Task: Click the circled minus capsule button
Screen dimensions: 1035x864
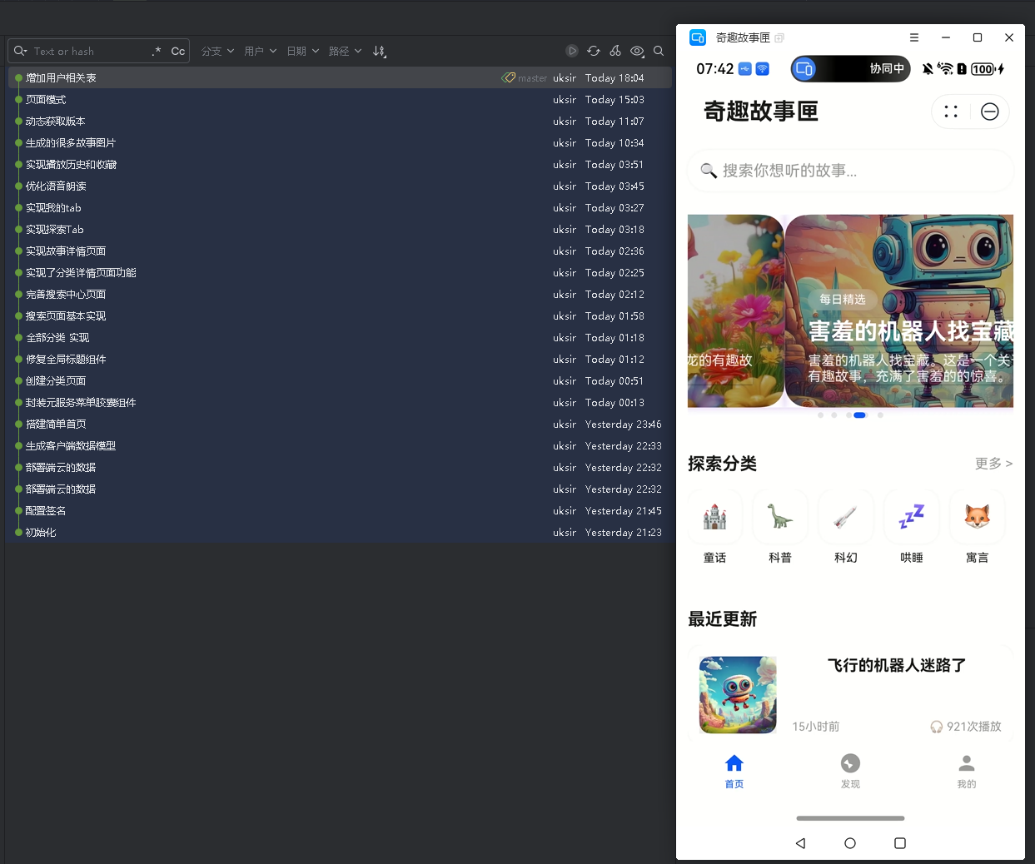Action: [x=989, y=112]
